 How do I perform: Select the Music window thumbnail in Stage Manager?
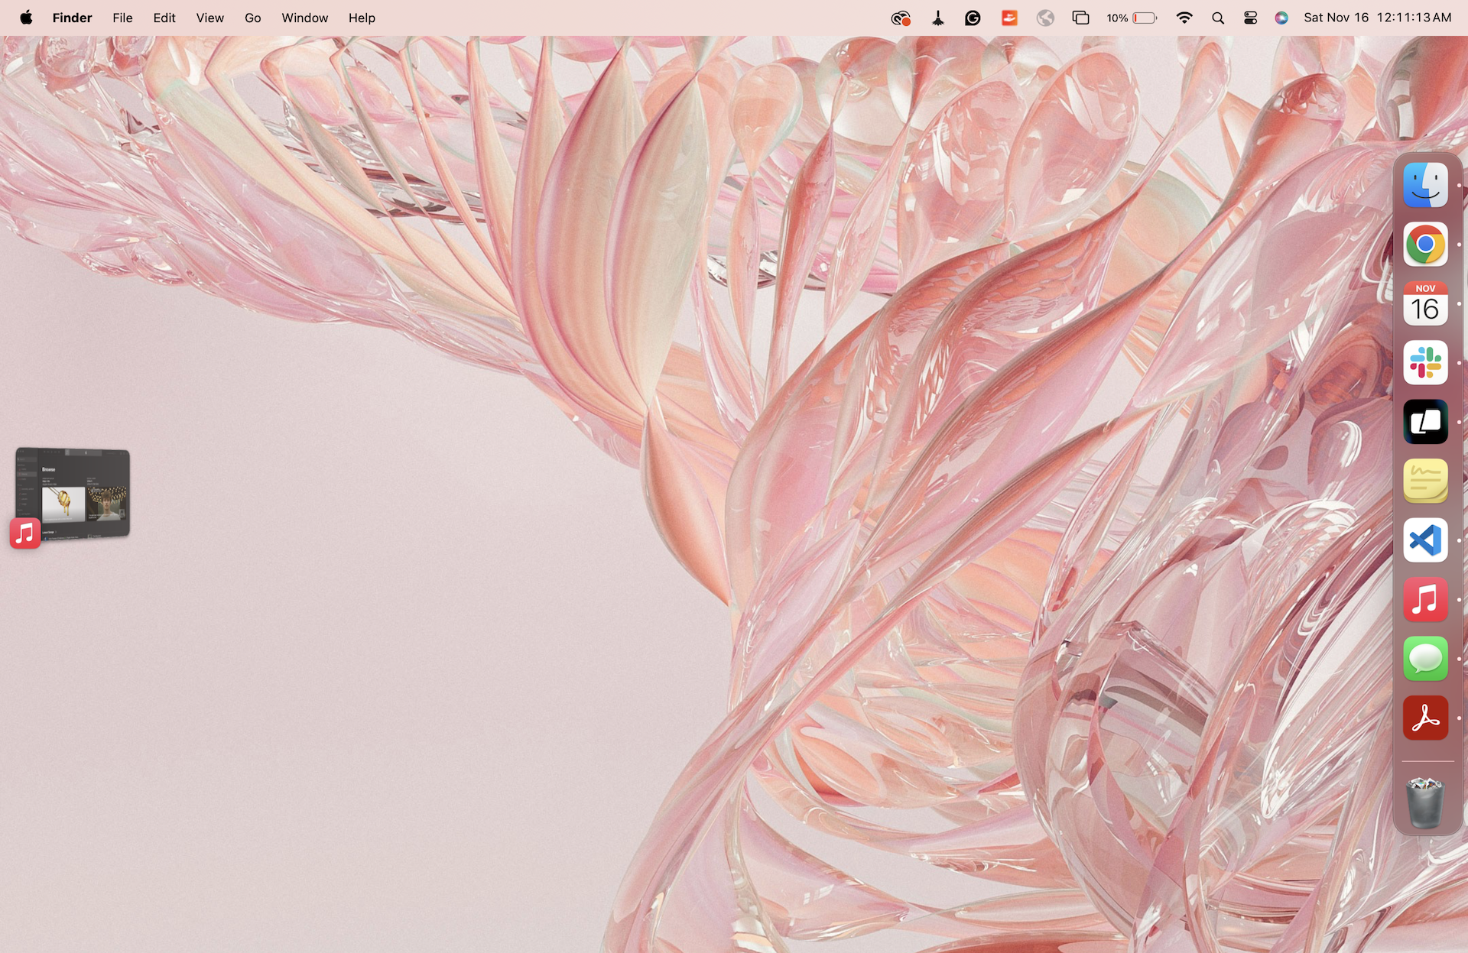pos(73,493)
